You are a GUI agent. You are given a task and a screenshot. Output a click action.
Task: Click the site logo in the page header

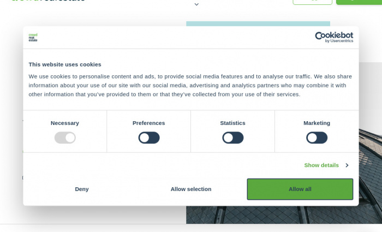[x=49, y=1]
